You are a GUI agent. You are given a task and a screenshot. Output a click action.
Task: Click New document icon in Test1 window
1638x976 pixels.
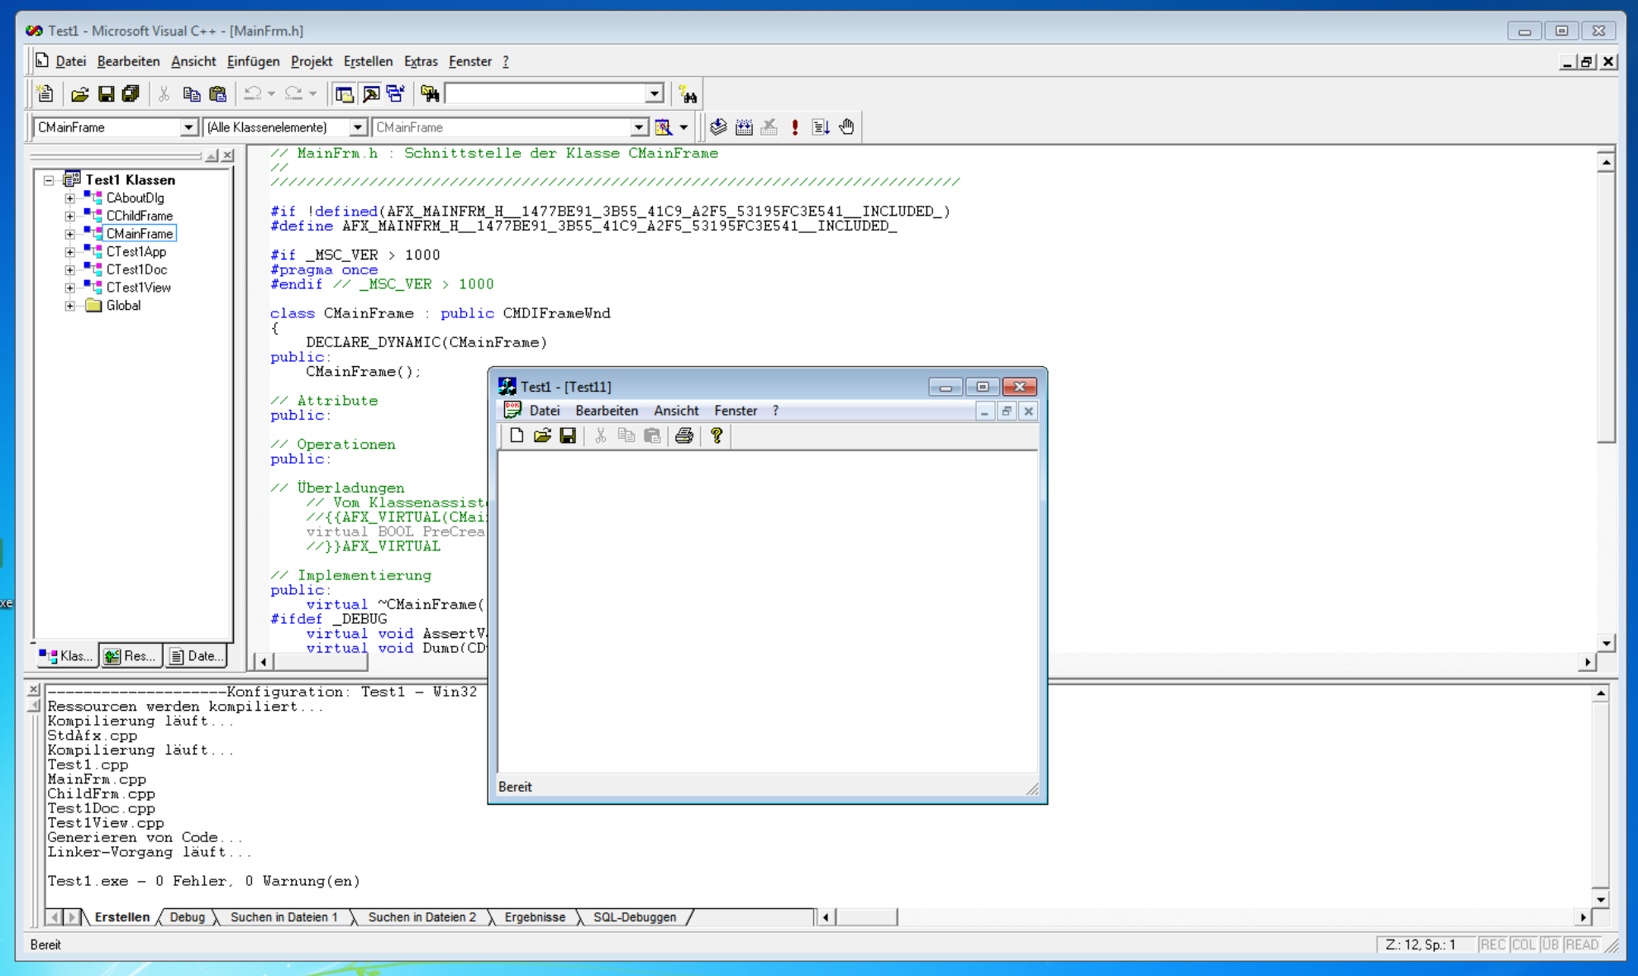coord(517,436)
